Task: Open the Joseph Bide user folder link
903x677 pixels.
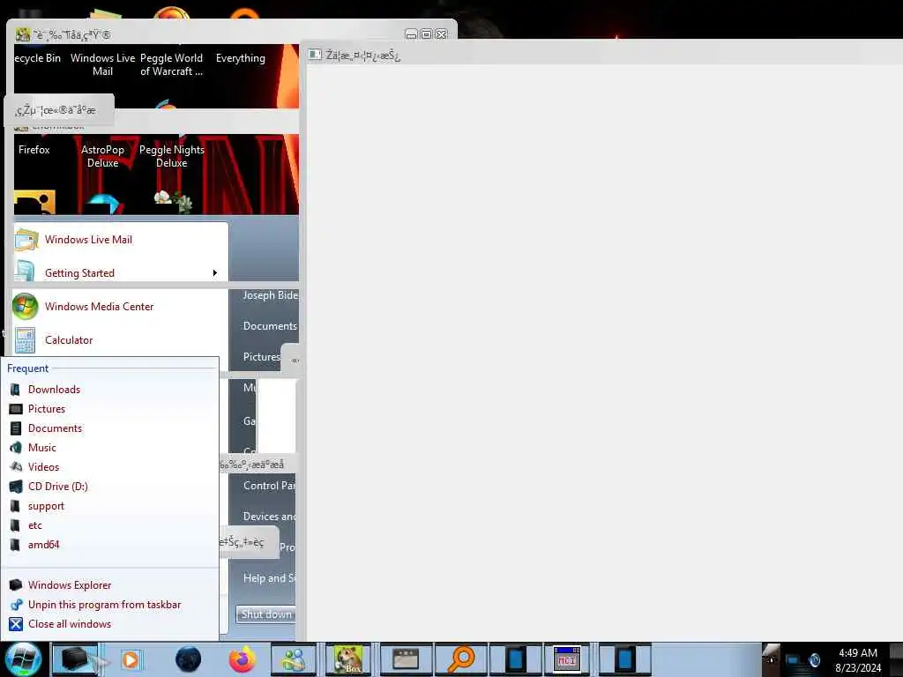Action: (270, 295)
